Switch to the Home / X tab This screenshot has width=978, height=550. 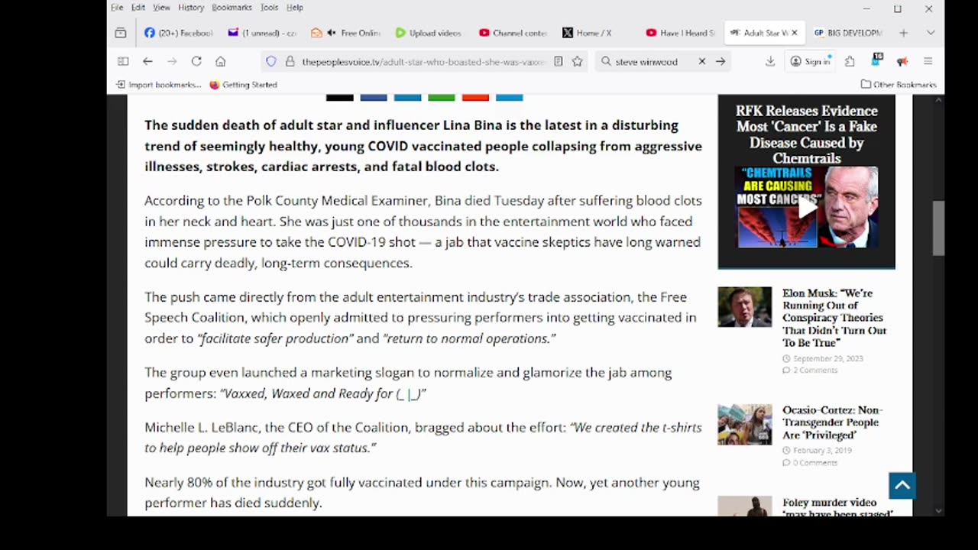(596, 33)
